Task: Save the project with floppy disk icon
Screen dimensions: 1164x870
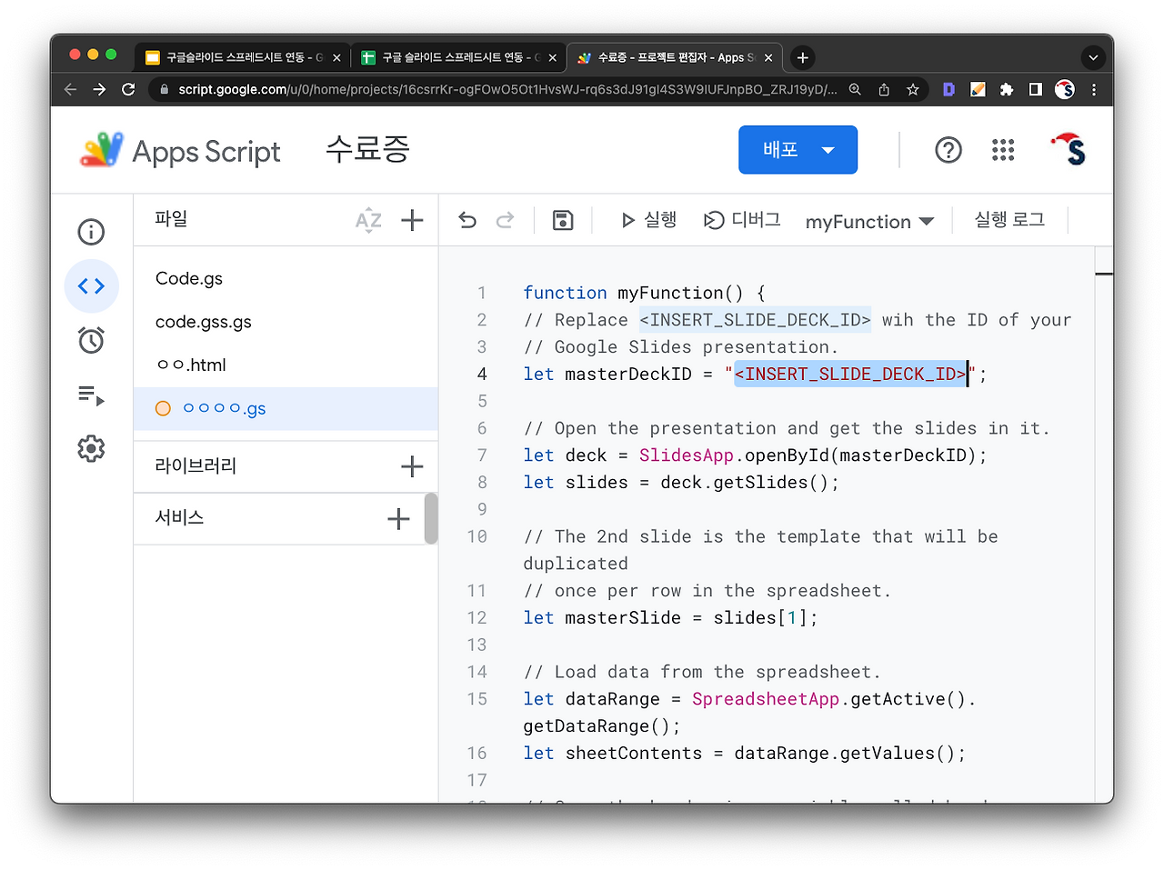Action: click(563, 220)
